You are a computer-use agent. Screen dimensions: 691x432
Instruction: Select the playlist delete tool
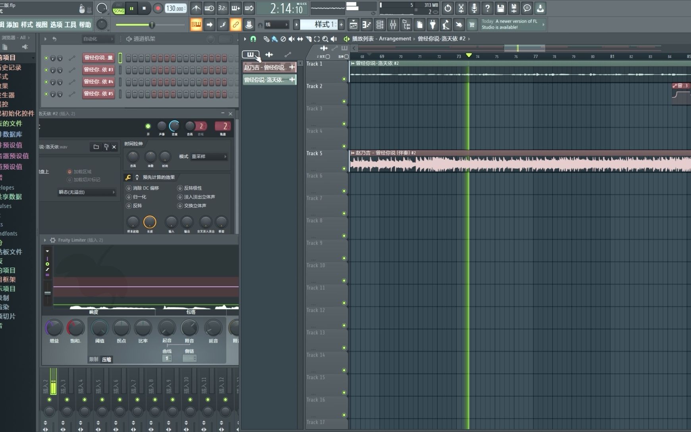click(283, 39)
